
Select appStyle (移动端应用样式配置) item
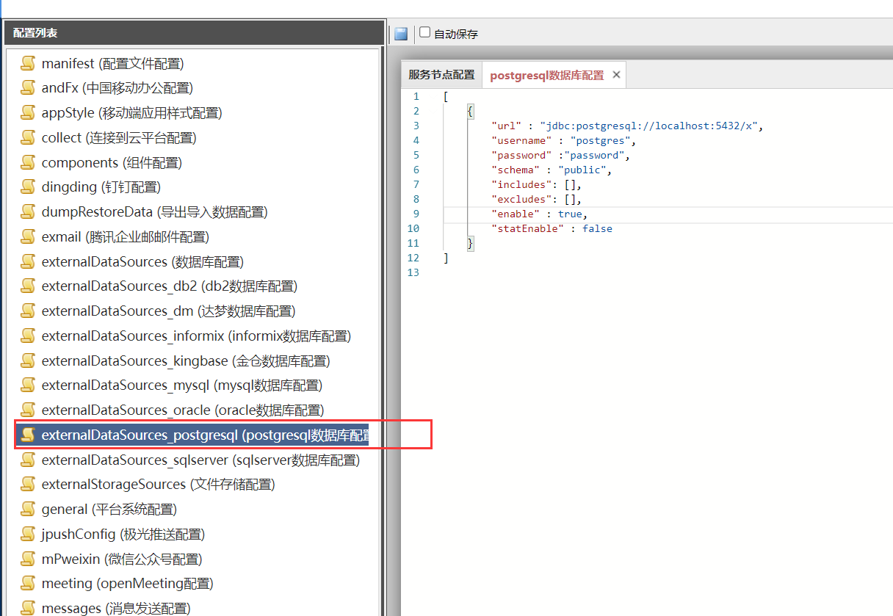(131, 113)
